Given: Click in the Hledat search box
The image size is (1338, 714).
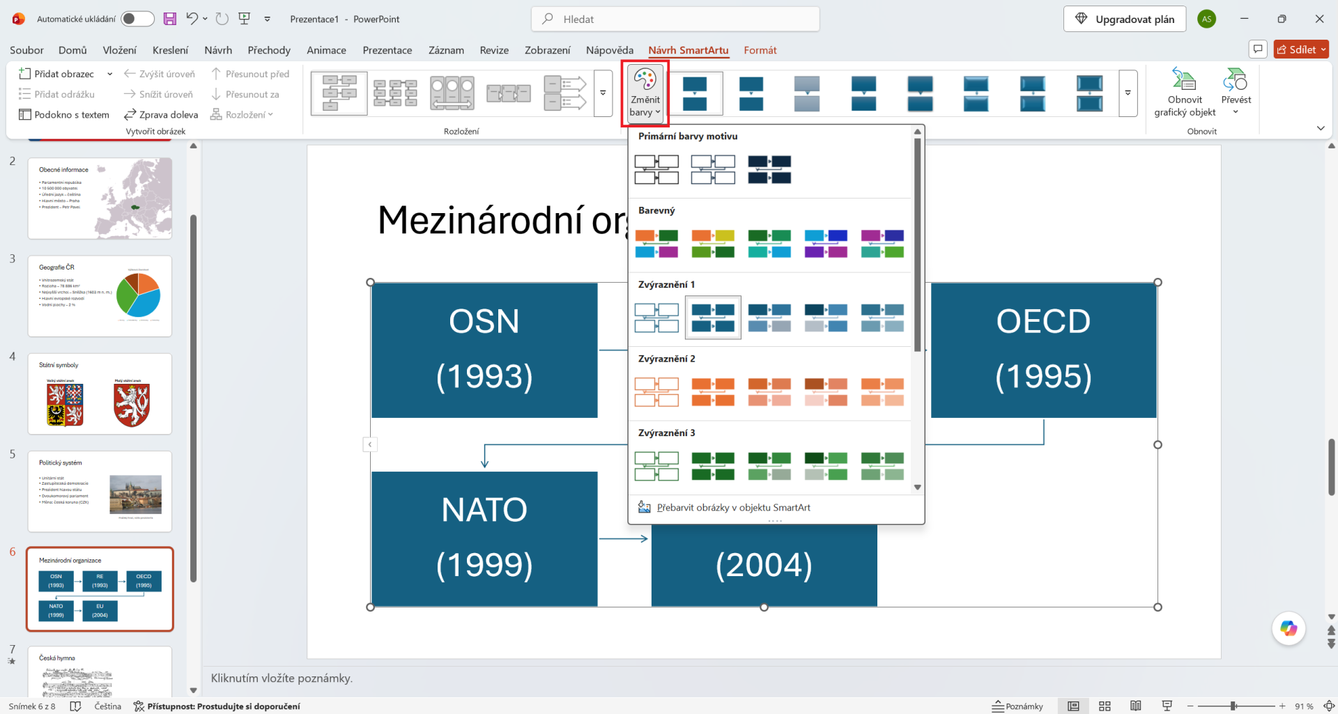Looking at the screenshot, I should [x=675, y=19].
